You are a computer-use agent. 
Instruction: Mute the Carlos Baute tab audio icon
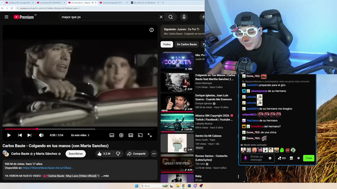click(x=92, y=3)
